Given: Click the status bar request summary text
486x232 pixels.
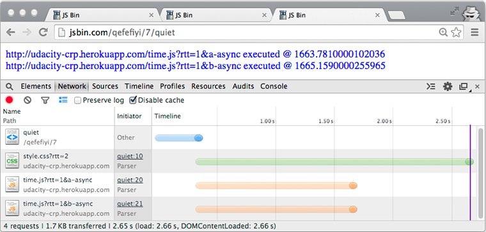Looking at the screenshot, I should [140, 226].
